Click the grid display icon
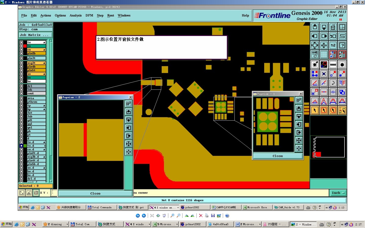This screenshot has height=228, width=365. click(x=324, y=54)
